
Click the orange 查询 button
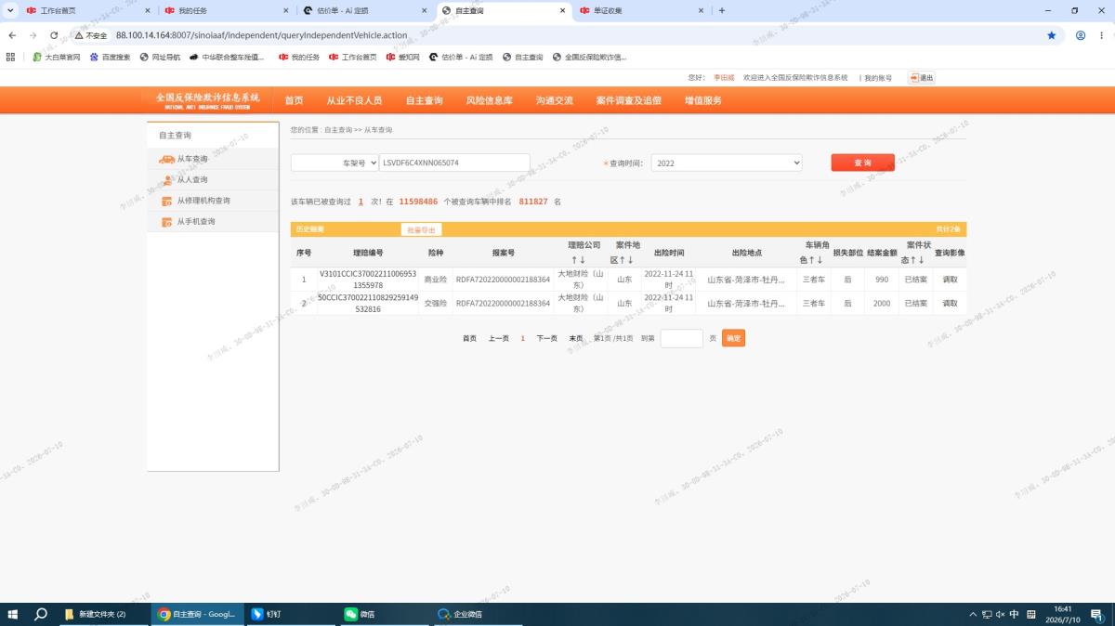click(x=862, y=163)
